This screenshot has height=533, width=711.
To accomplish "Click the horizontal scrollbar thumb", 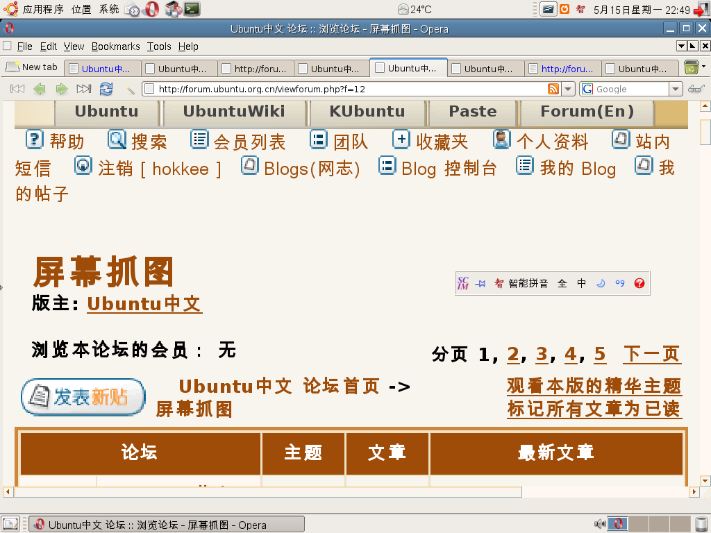I will click(x=268, y=492).
